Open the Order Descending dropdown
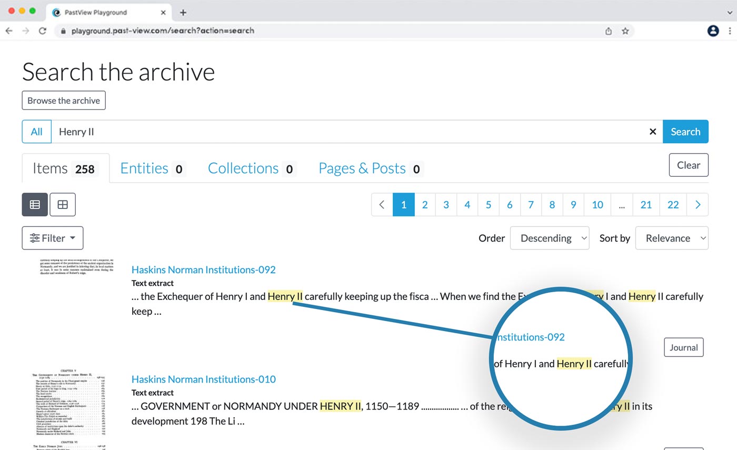737x450 pixels. click(x=550, y=238)
